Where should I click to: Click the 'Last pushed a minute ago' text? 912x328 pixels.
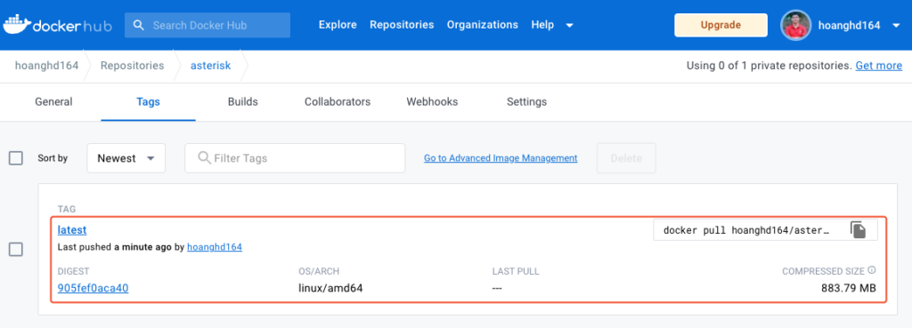(x=115, y=247)
